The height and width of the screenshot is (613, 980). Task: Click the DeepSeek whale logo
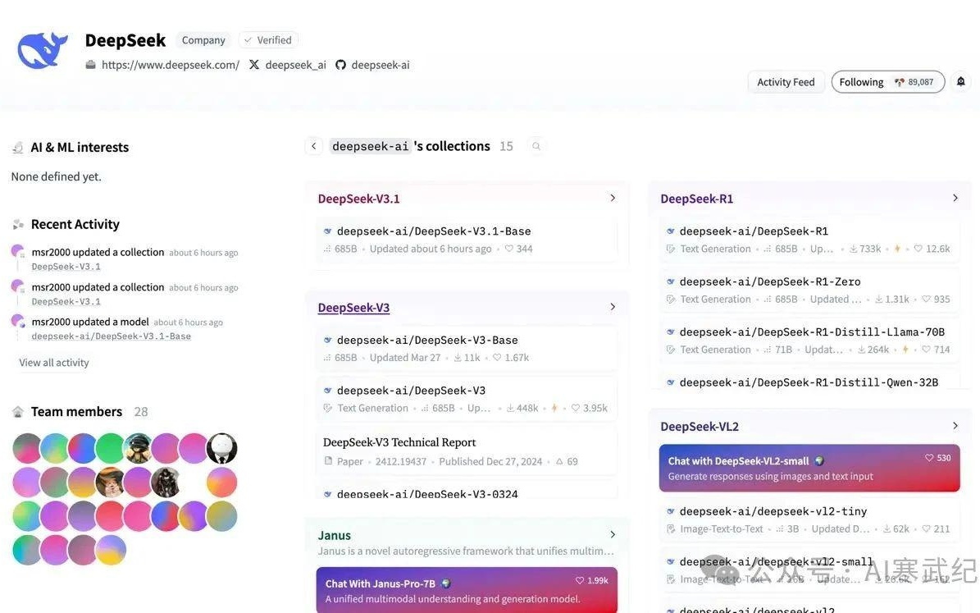click(43, 50)
